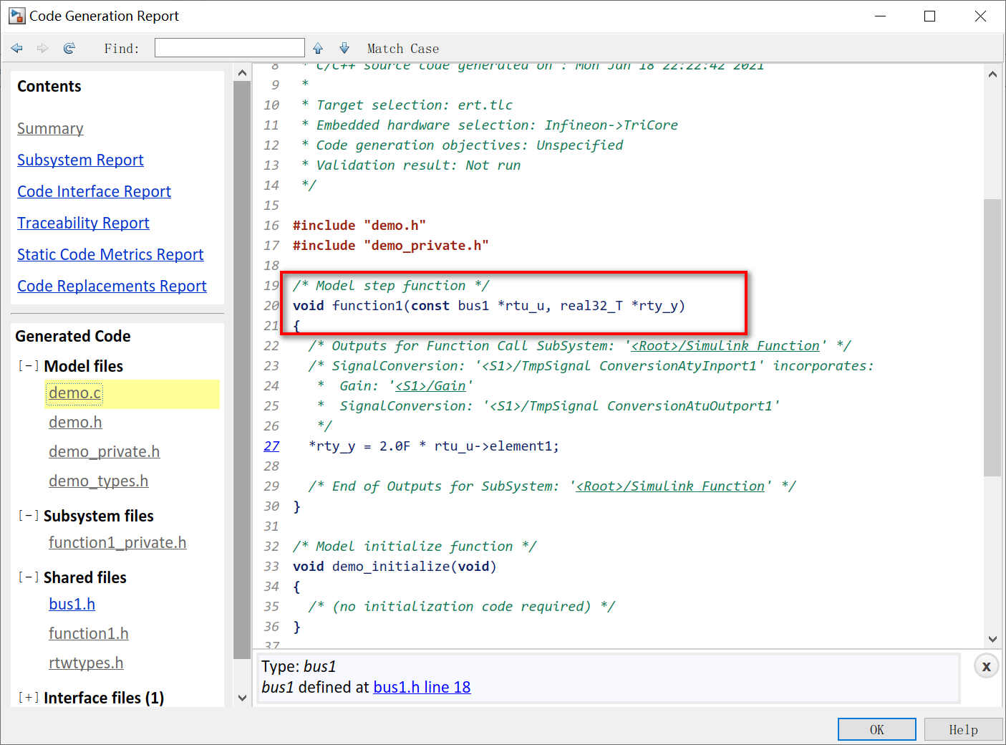Open the Summary report link
Image resolution: width=1006 pixels, height=745 pixels.
coord(50,129)
